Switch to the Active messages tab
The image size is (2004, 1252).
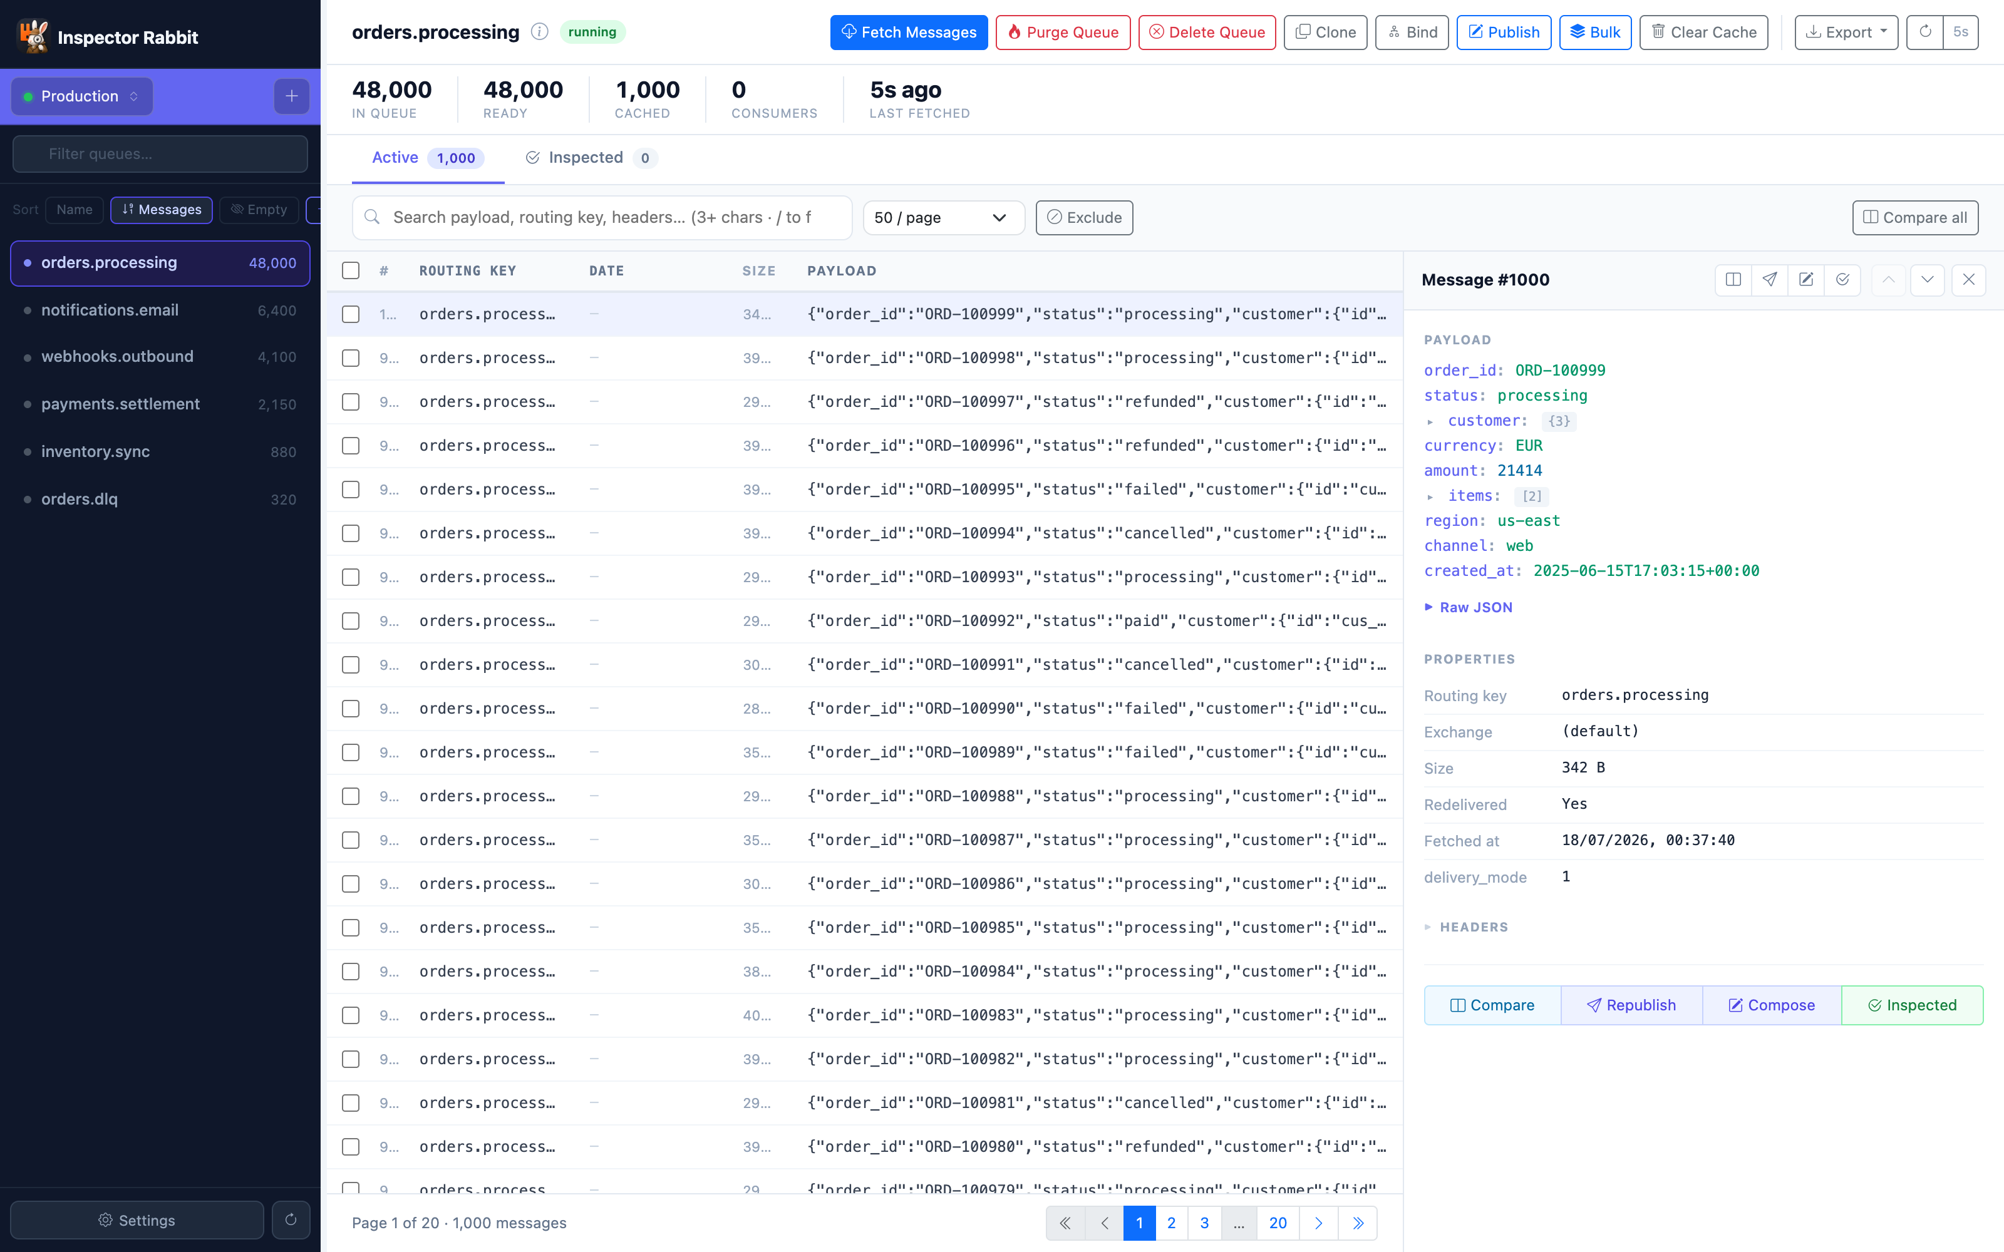427,157
